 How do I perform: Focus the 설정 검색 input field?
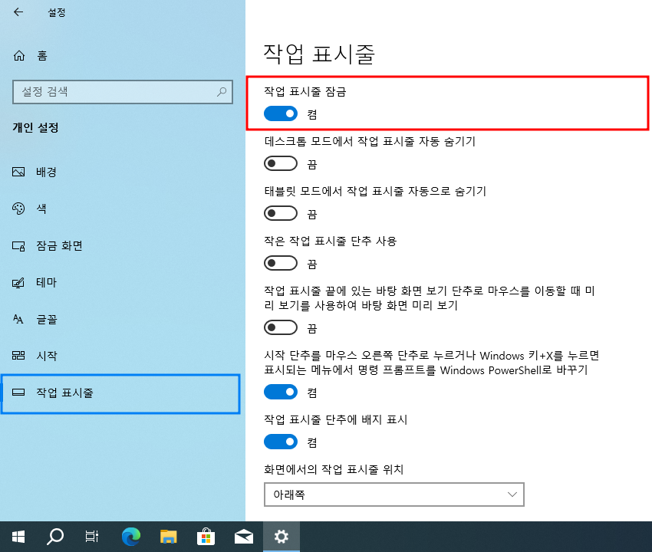[122, 92]
